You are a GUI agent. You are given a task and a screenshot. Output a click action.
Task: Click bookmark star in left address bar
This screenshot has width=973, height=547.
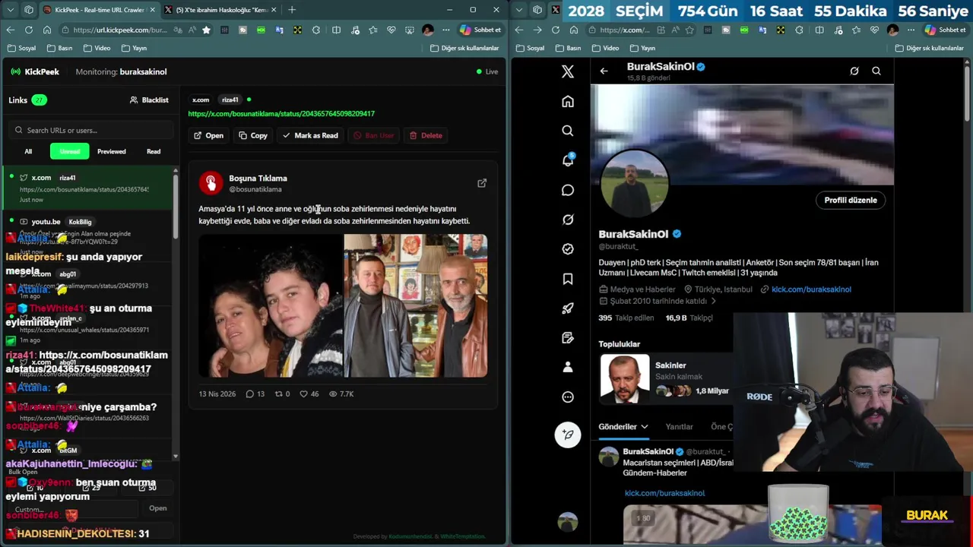(206, 30)
